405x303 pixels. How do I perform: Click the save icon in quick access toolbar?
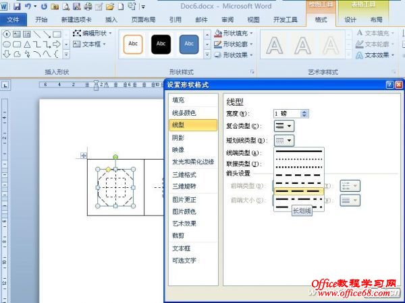pos(16,6)
